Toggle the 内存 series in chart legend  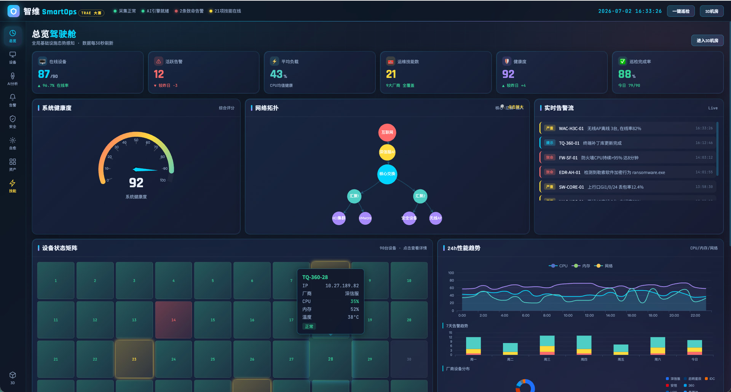pyautogui.click(x=581, y=266)
